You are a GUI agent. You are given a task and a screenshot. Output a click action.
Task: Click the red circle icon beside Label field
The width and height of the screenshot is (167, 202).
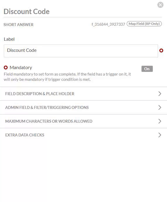(x=161, y=50)
